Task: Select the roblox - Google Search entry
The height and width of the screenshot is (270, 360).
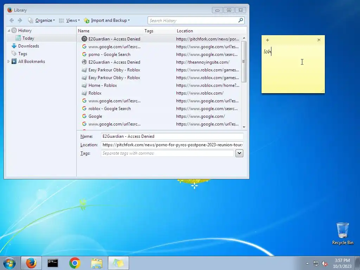Action: [x=159, y=109]
